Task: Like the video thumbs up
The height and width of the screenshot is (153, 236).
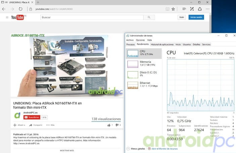Action: click(x=109, y=125)
